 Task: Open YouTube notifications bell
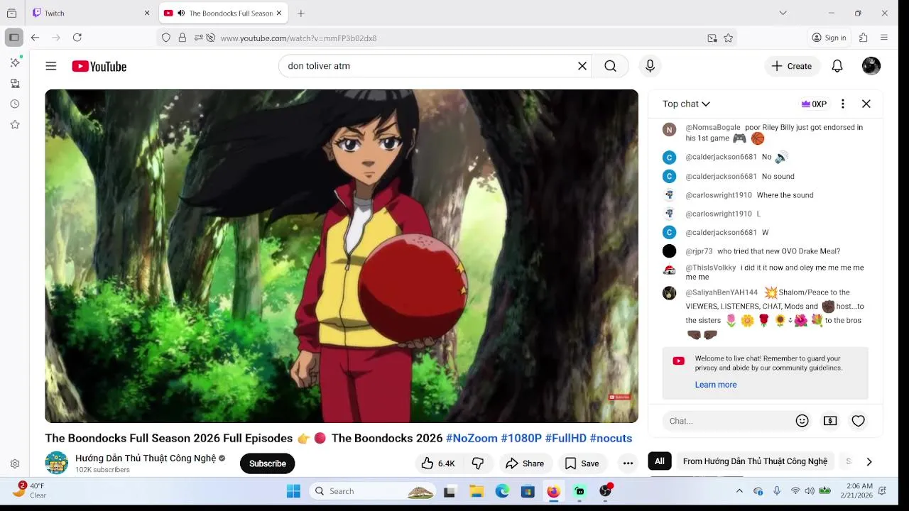click(837, 66)
